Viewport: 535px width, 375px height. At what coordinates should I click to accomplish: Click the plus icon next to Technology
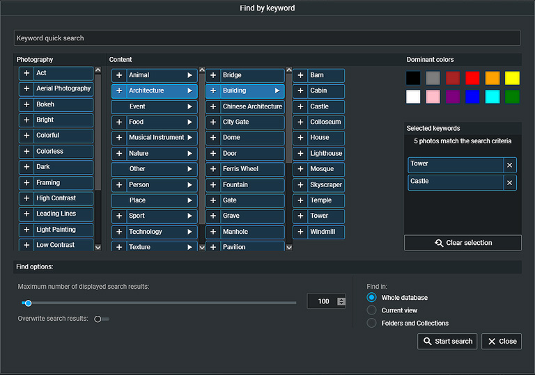tap(119, 232)
